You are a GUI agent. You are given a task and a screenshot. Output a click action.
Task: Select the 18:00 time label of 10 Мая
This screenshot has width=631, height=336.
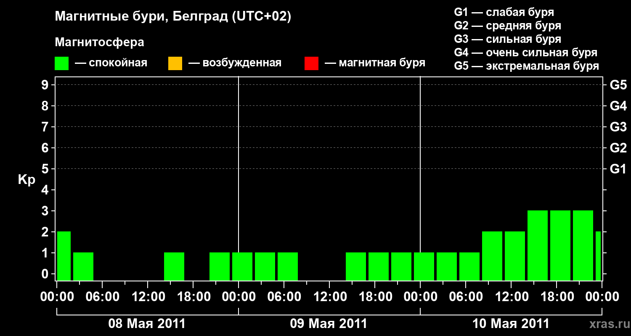[x=557, y=297]
